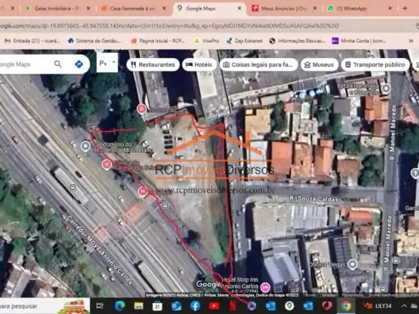Open Netflix from the taskbar
The image size is (419, 314).
click(x=233, y=306)
